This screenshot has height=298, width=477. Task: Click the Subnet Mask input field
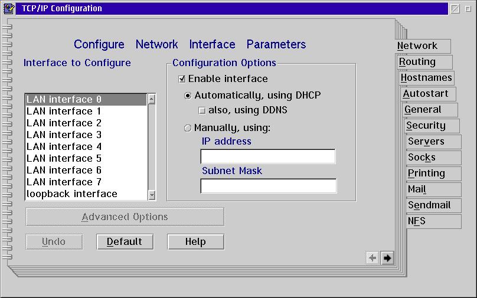pyautogui.click(x=268, y=186)
